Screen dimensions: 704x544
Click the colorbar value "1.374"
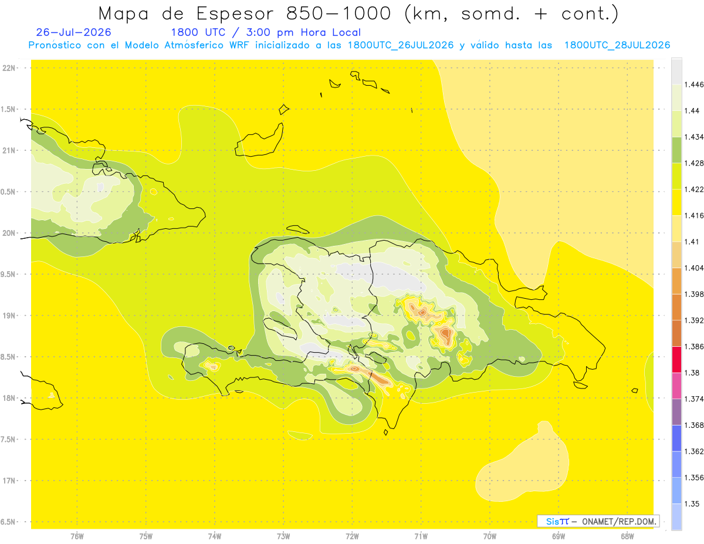coord(695,399)
